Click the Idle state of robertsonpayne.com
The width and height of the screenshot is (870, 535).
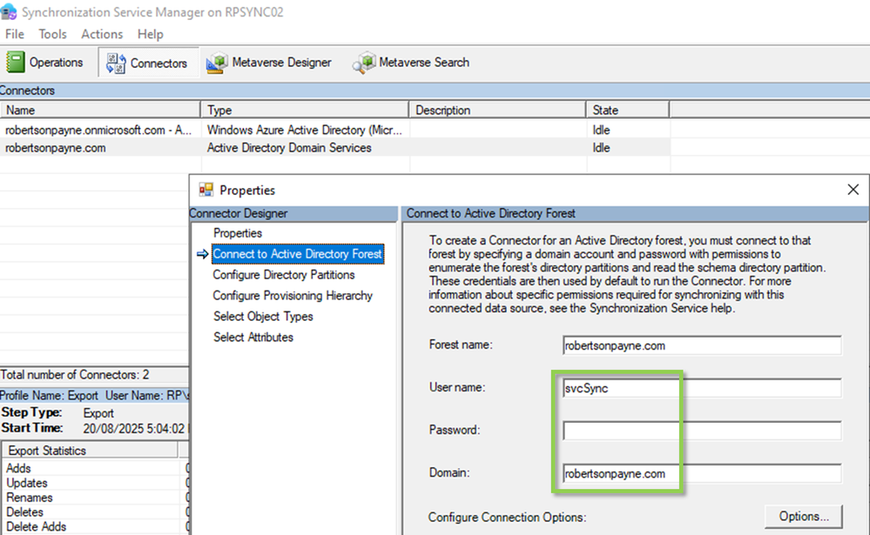pos(601,148)
